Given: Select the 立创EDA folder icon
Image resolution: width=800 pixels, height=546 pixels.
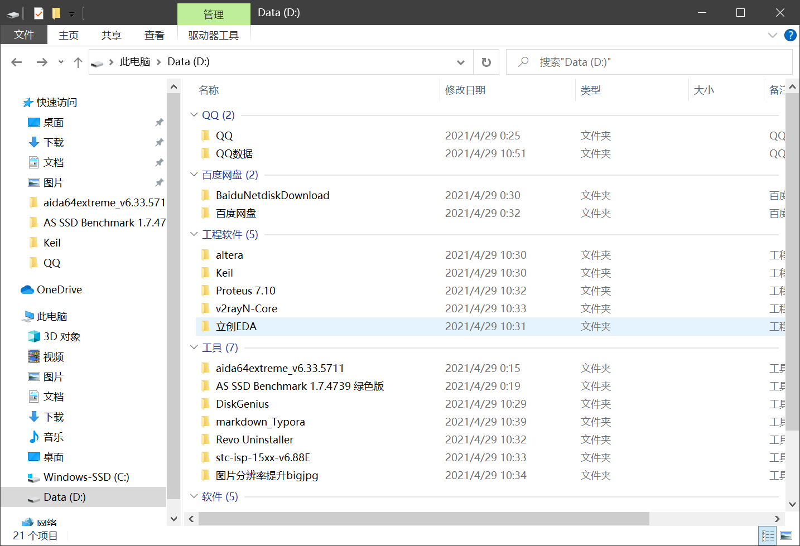Looking at the screenshot, I should [x=205, y=326].
